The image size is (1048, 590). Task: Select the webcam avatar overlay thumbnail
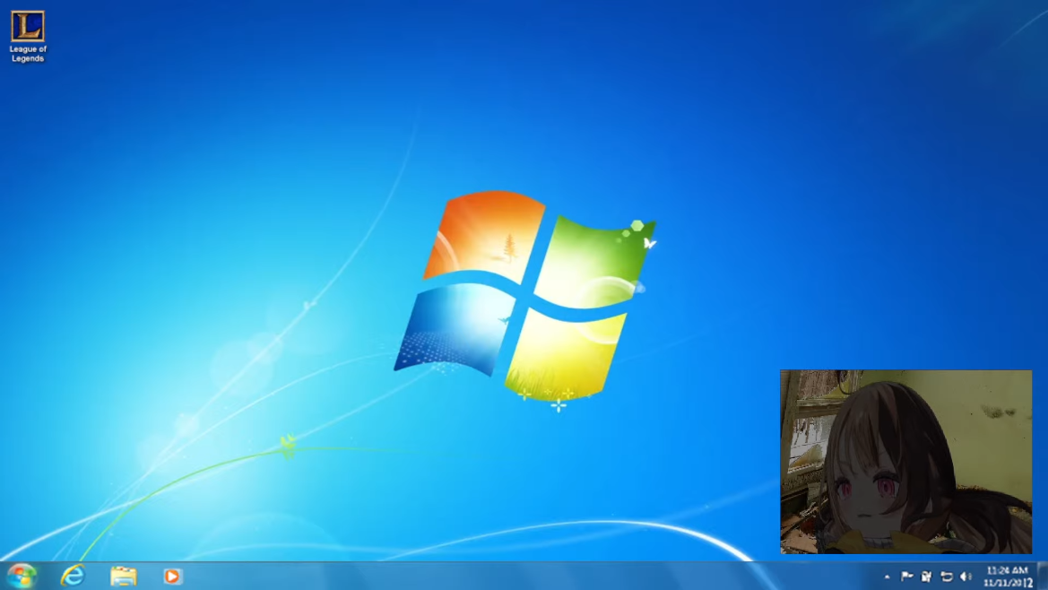[905, 462]
